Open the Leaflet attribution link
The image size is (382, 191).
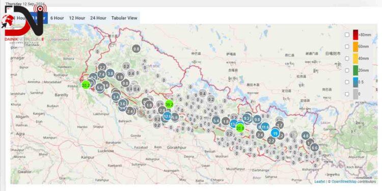click(319, 181)
